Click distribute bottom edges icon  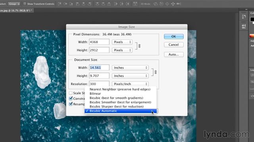click(x=109, y=4)
